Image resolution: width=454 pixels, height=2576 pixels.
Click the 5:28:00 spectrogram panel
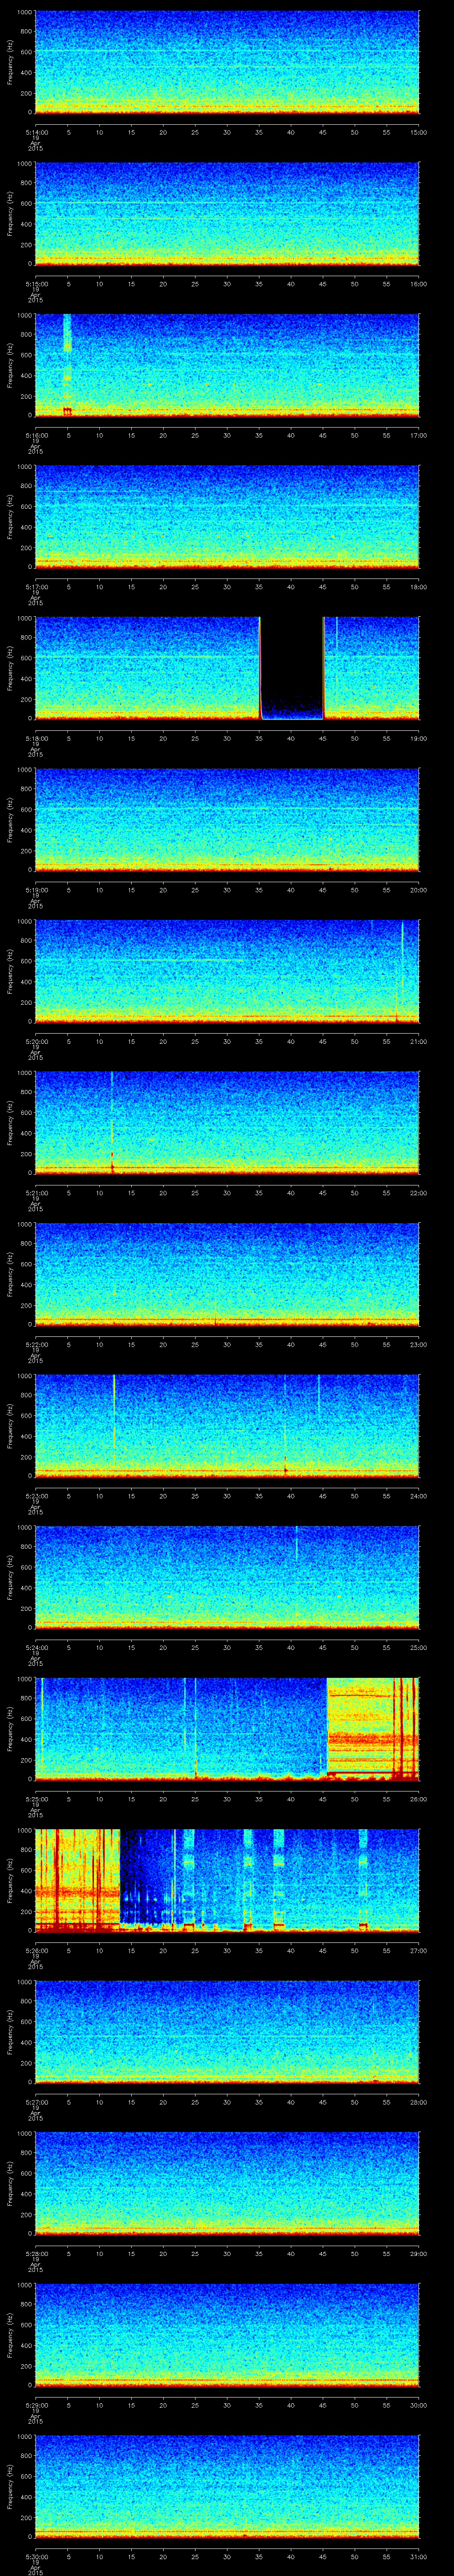227,2184
